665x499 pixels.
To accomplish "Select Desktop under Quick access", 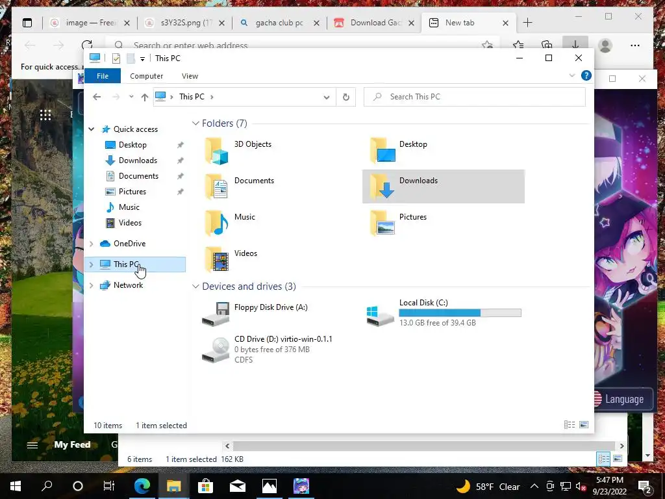I will 132,145.
